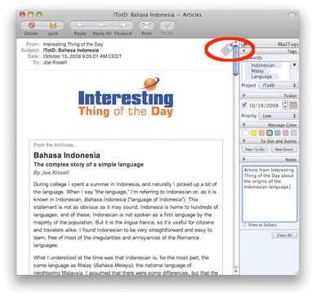Screen dimensions: 315x297
Task: Expand the keywords list arrow
Action: pos(295,65)
